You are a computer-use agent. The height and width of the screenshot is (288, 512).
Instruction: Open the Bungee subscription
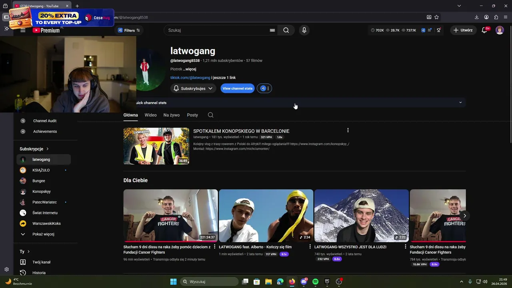coord(44,181)
